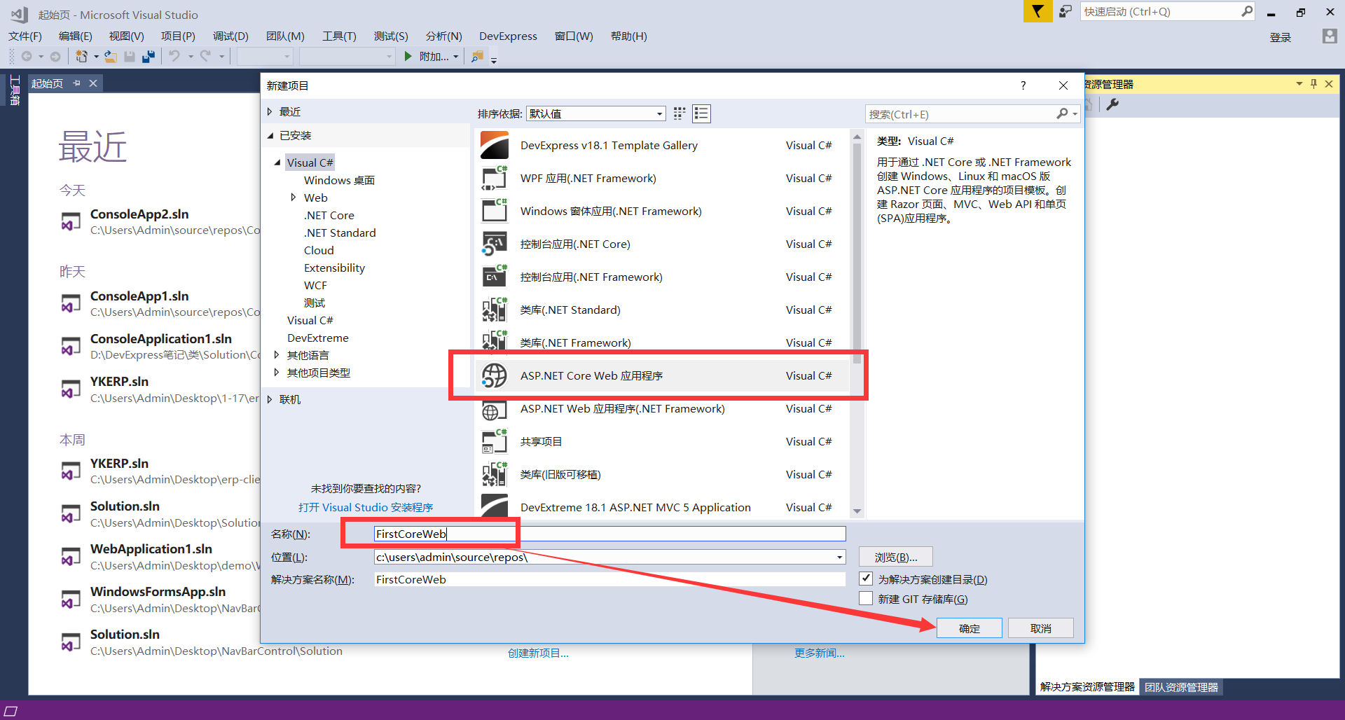
Task: Pin the Solution Explorer panel
Action: point(1314,83)
